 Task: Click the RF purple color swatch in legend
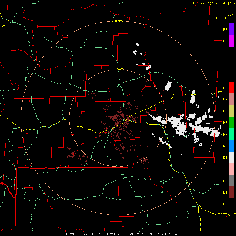click(x=232, y=29)
